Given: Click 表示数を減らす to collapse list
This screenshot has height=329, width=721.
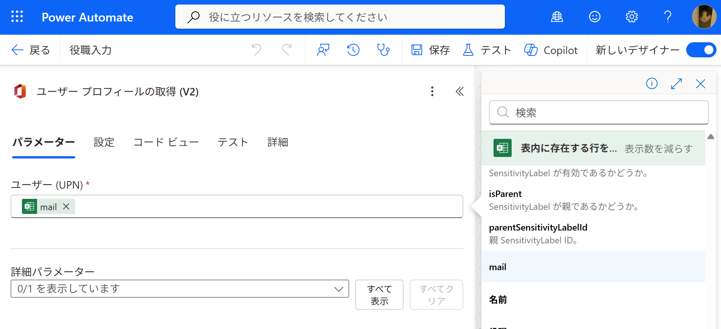Looking at the screenshot, I should click(x=658, y=149).
